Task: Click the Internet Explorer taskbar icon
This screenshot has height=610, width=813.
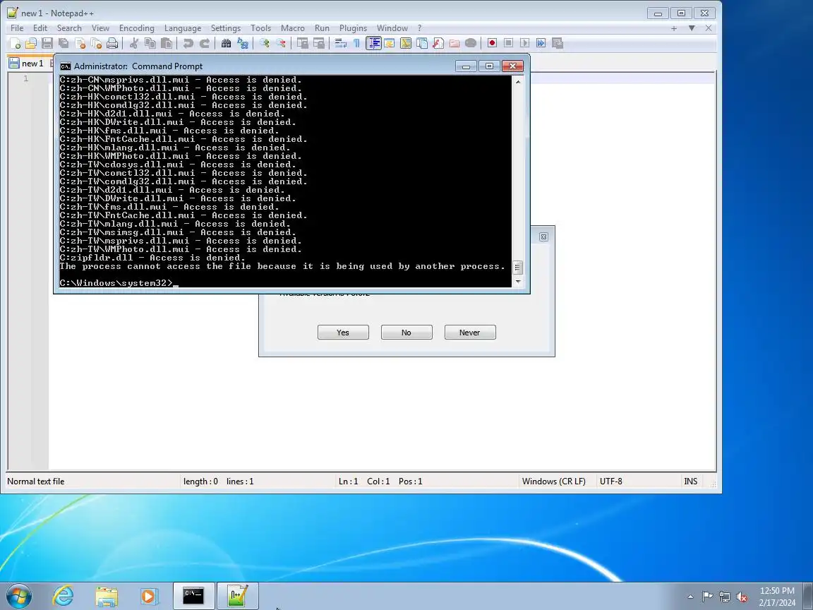Action: tap(64, 596)
